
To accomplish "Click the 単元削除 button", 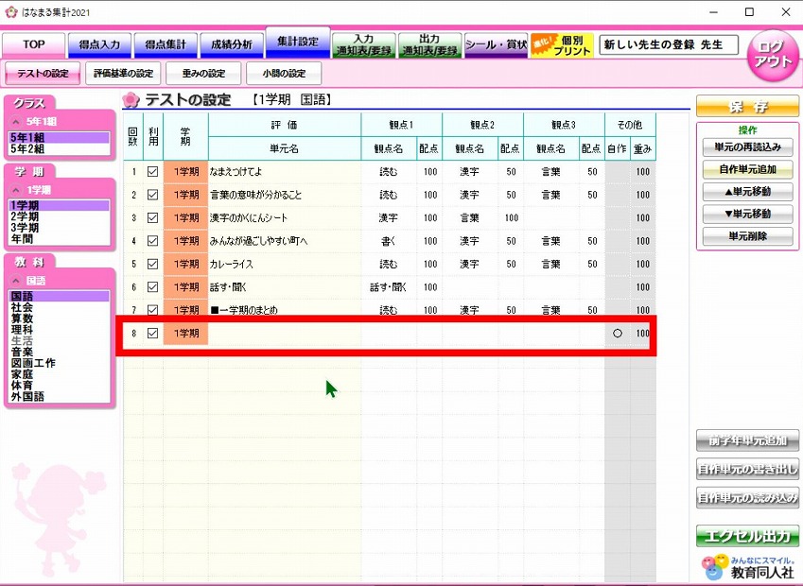I will tap(748, 236).
